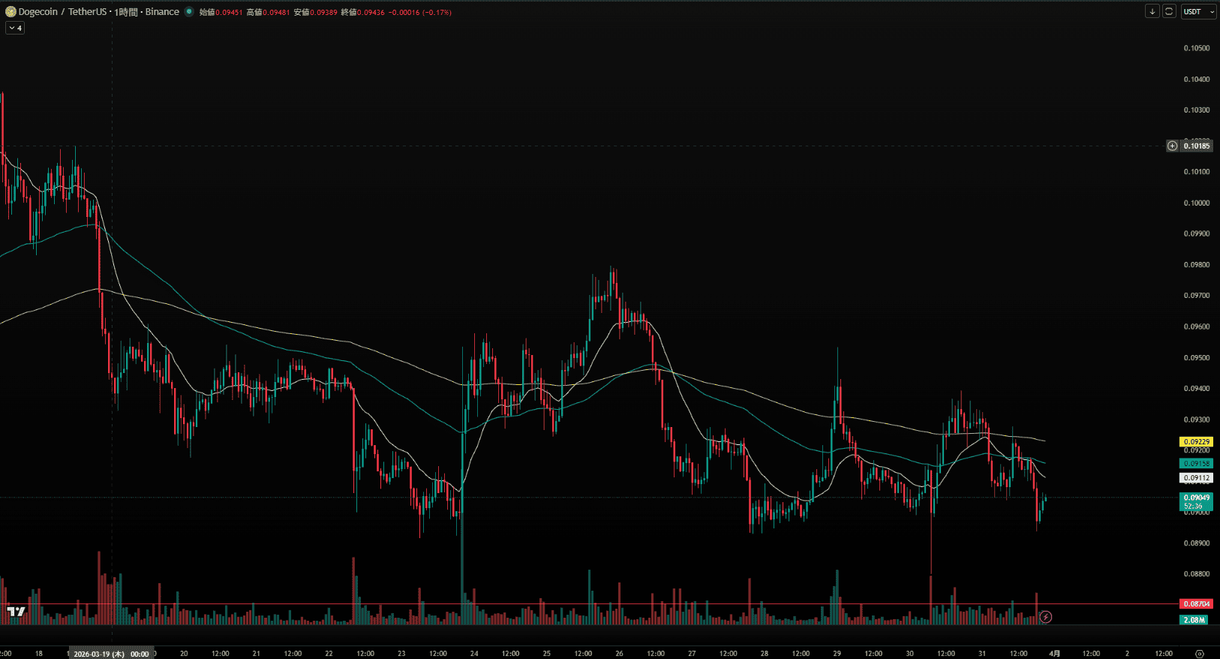
Task: Click the TradingView logo watermark
Action: (x=16, y=612)
